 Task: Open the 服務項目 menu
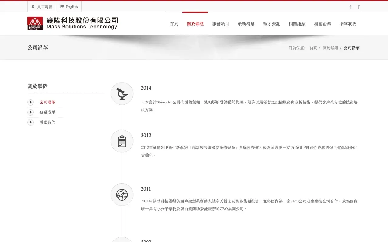[221, 24]
